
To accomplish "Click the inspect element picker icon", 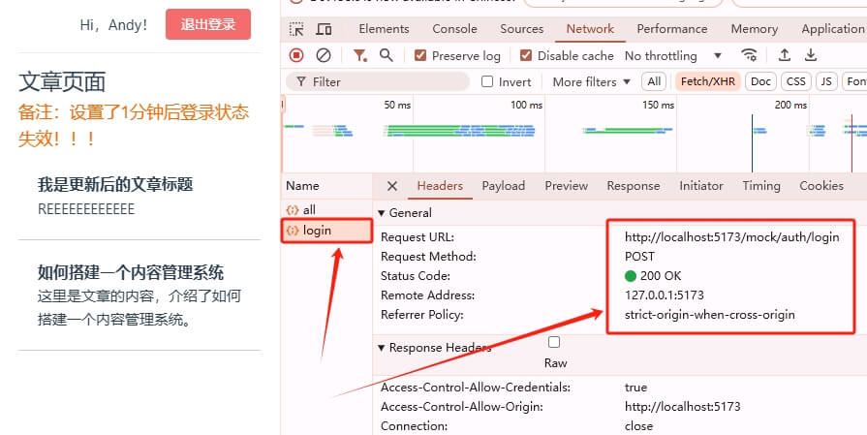I will pyautogui.click(x=296, y=29).
